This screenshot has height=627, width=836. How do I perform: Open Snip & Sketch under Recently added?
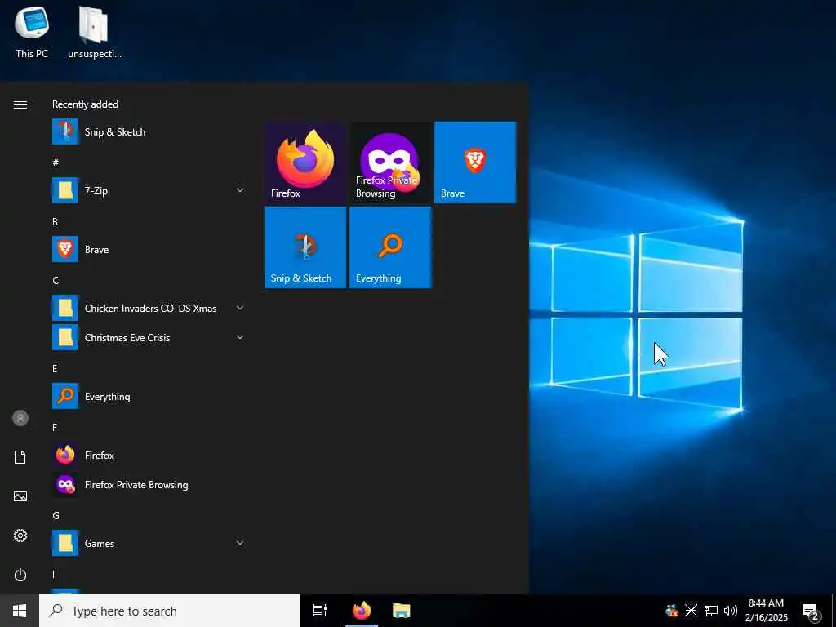[149, 132]
